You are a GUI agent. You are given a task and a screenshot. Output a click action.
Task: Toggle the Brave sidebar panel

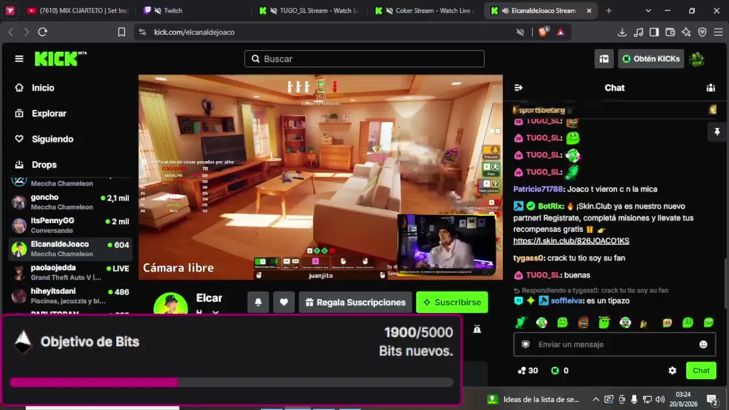click(x=654, y=32)
